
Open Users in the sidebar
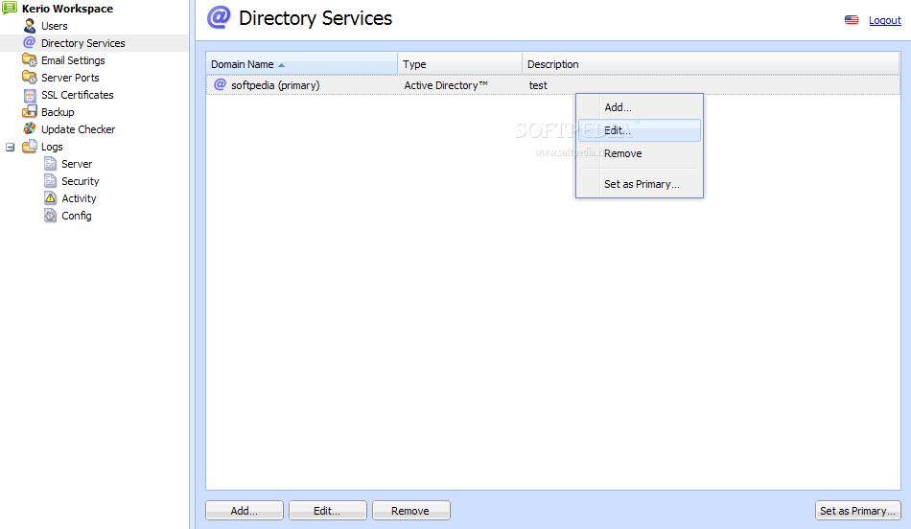pos(54,26)
